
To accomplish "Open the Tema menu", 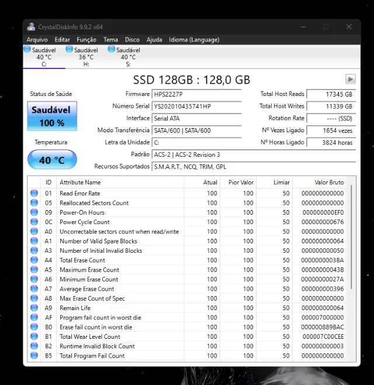I will pos(110,40).
